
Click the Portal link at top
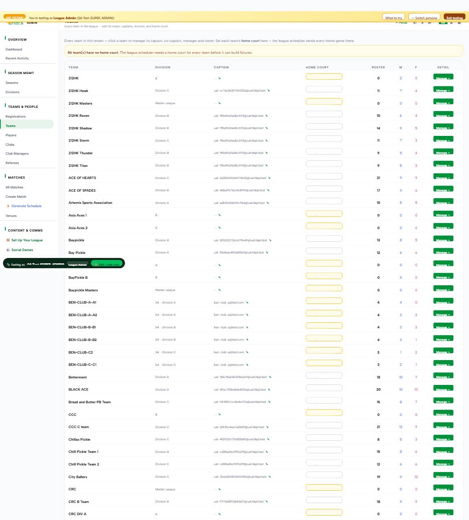[401, 23]
